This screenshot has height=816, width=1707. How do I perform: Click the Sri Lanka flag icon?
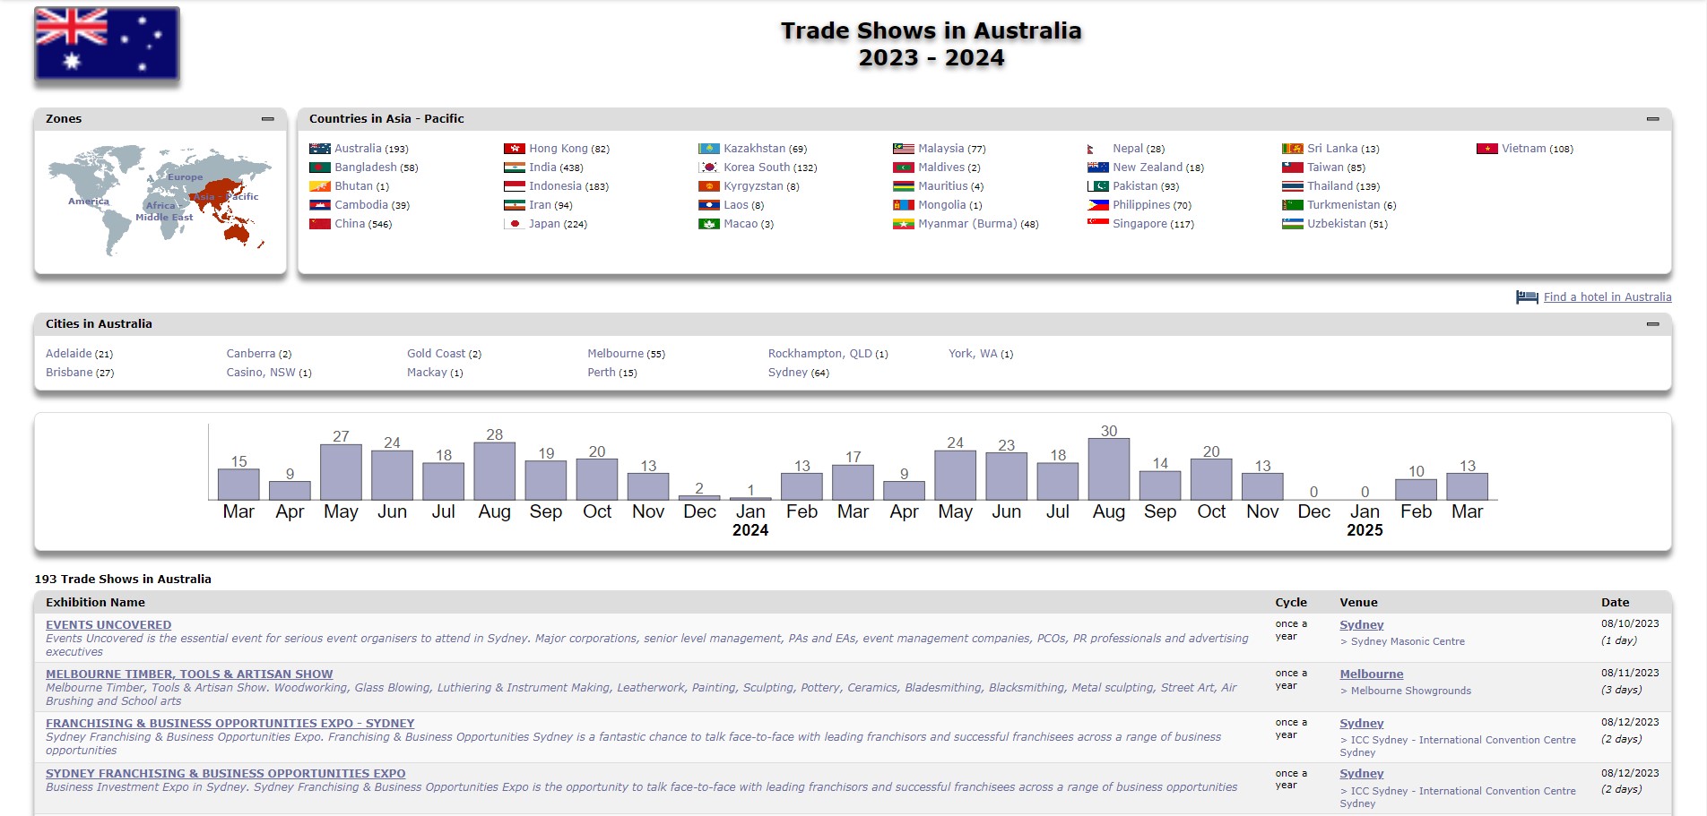(1293, 149)
